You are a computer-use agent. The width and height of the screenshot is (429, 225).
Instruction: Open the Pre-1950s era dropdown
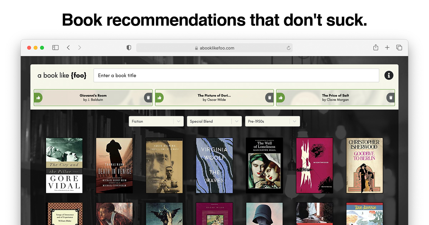pos(272,121)
